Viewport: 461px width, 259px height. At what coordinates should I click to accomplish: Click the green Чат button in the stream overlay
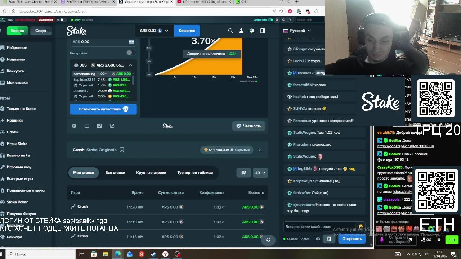point(452,240)
